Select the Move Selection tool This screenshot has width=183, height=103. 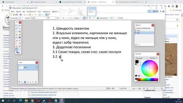[x=20, y=29]
